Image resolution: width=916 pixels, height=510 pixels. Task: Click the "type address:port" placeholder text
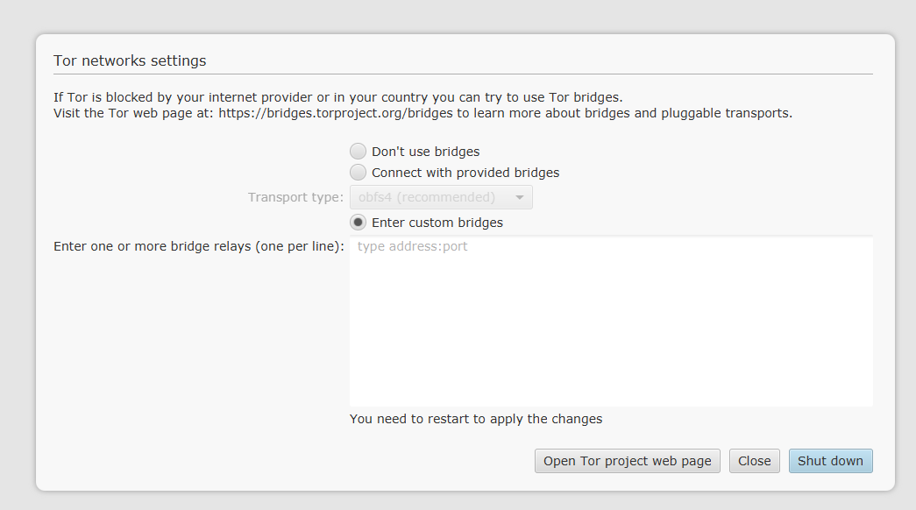coord(413,246)
